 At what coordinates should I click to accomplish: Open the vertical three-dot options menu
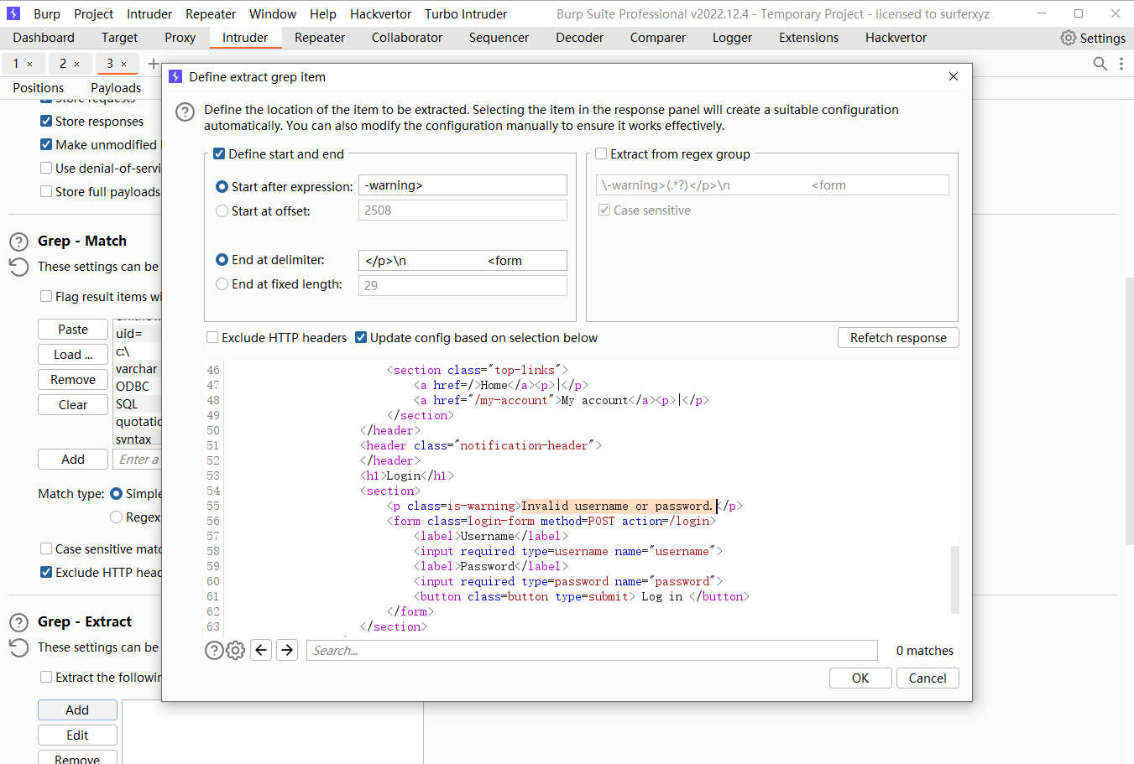(1121, 63)
